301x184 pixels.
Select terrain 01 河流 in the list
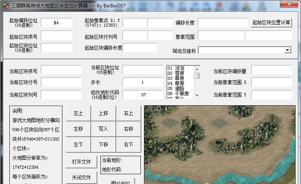pyautogui.click(x=181, y=68)
